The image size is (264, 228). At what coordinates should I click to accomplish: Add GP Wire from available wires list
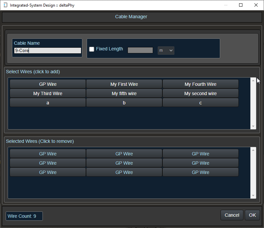coord(48,84)
